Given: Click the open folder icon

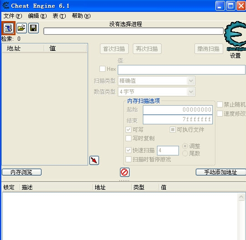Looking at the screenshot, I should point(21,28).
